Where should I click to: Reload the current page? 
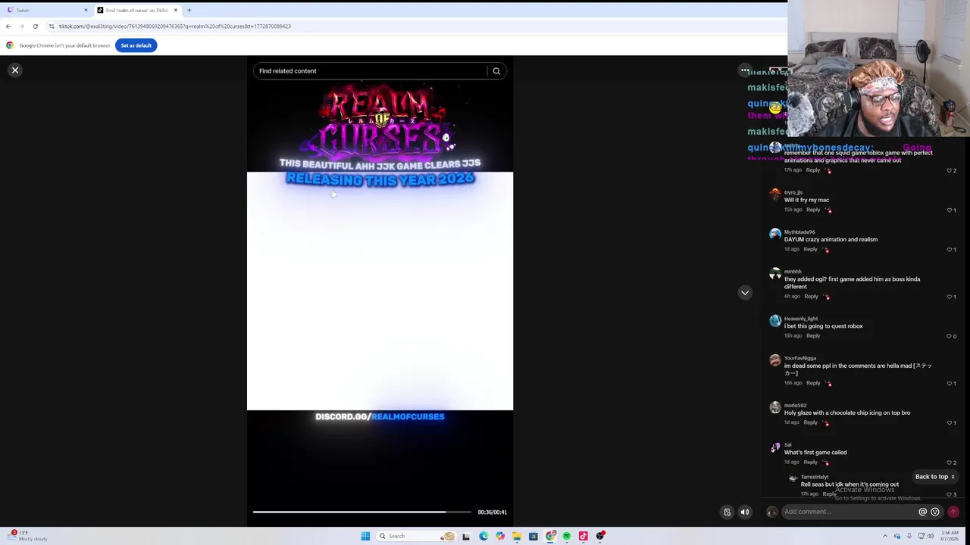coord(35,26)
